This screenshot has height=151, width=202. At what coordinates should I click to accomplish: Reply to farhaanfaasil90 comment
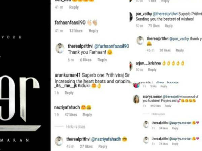[93, 31]
